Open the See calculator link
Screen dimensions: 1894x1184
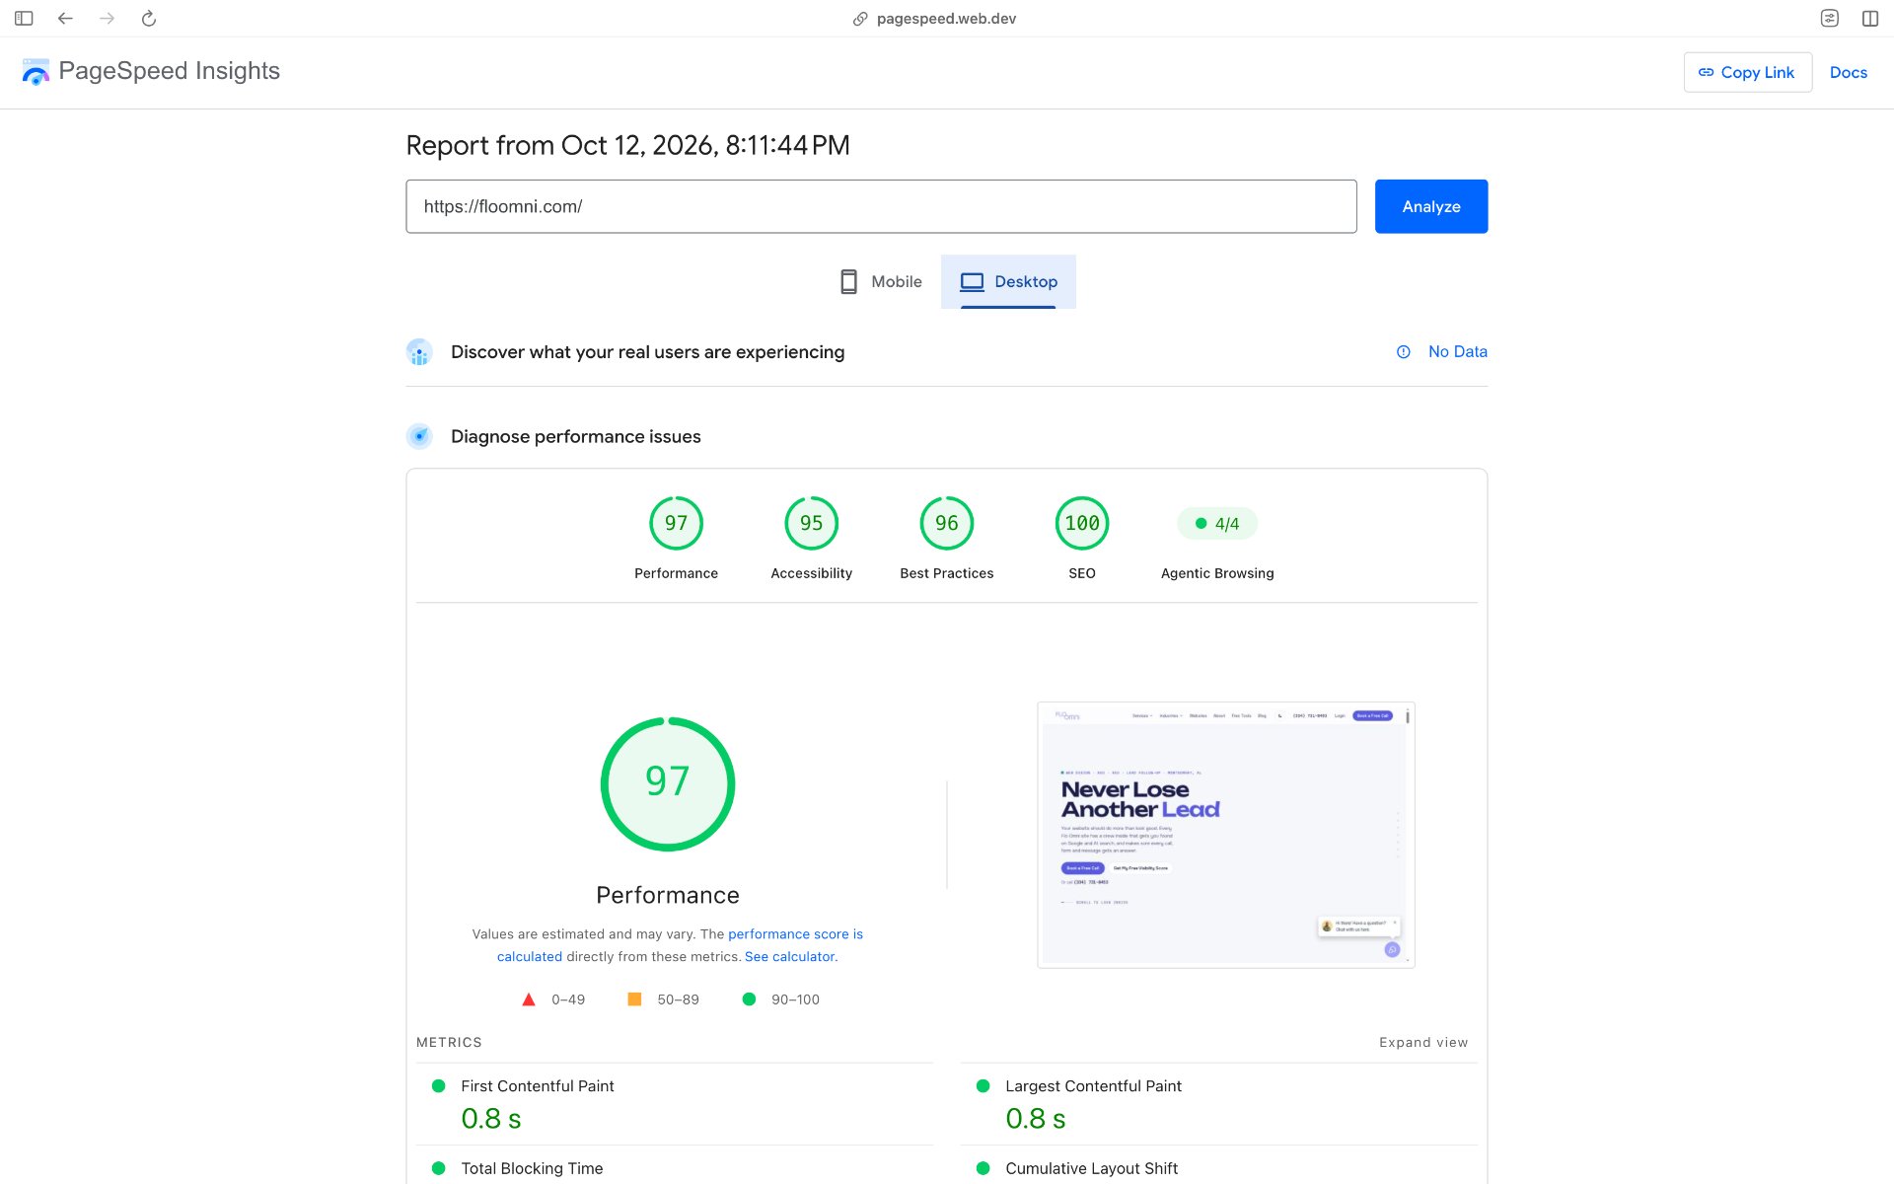[x=789, y=957]
